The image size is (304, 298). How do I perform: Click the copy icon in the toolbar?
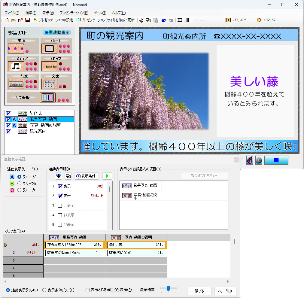pyautogui.click(x=148, y=20)
